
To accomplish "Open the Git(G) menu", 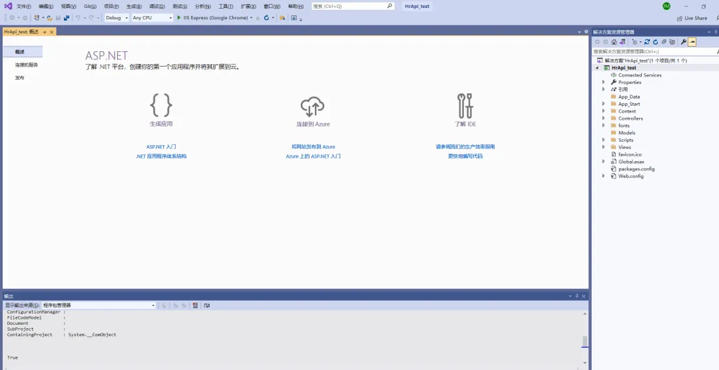I will click(90, 7).
